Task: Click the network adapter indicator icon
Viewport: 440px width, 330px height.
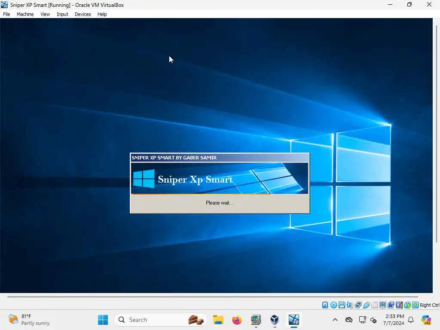Action: coord(358,305)
